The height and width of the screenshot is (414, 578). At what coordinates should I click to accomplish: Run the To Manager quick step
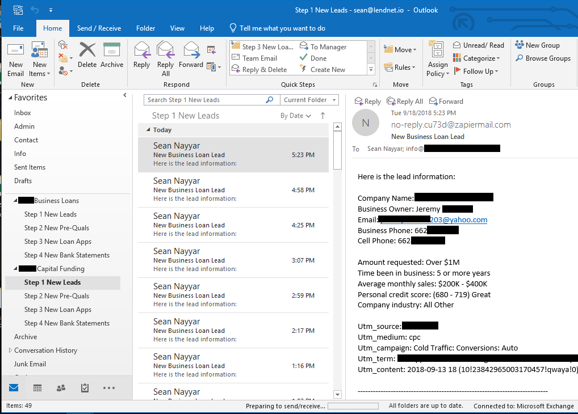323,47
